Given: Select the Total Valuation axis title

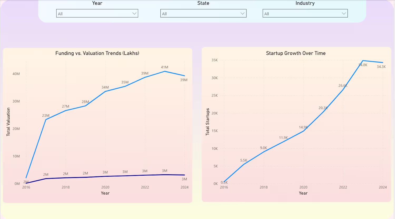Looking at the screenshot, I should point(8,122).
